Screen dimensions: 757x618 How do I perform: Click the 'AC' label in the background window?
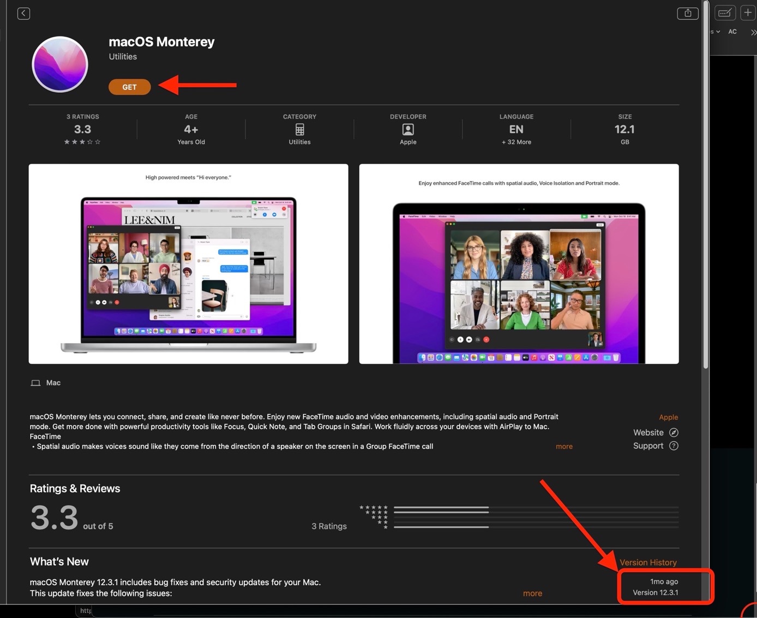click(732, 32)
